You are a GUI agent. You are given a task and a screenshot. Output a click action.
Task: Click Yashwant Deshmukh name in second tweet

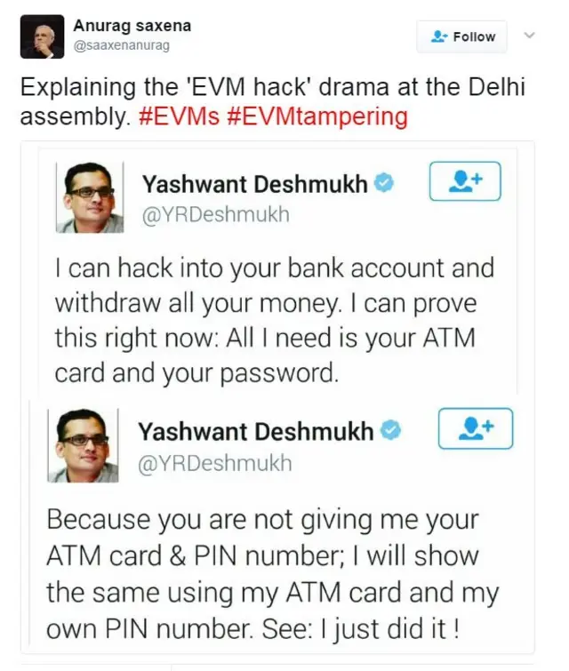click(255, 431)
